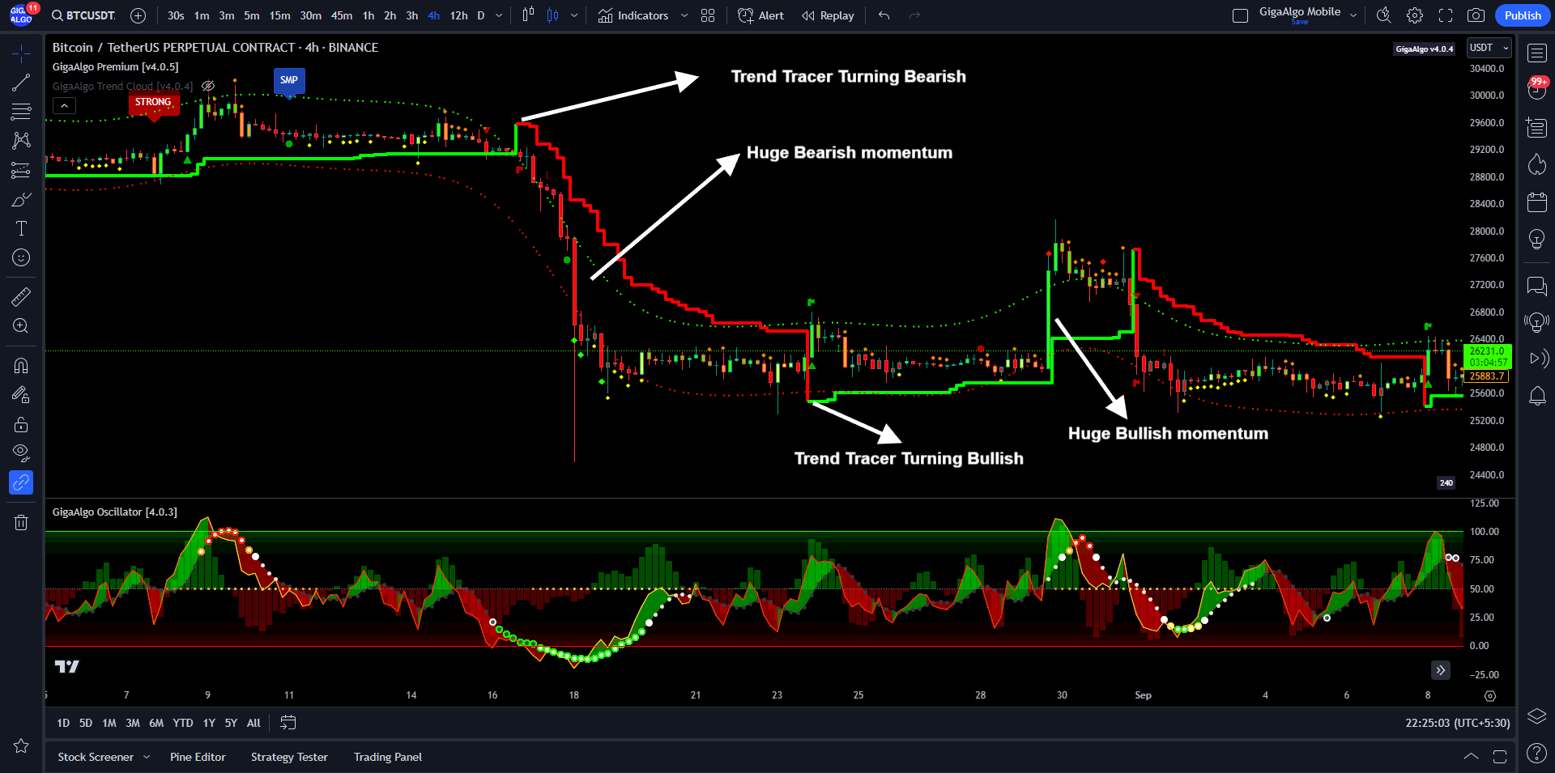Select the ruler measure tool
The image size is (1555, 773).
click(x=21, y=297)
